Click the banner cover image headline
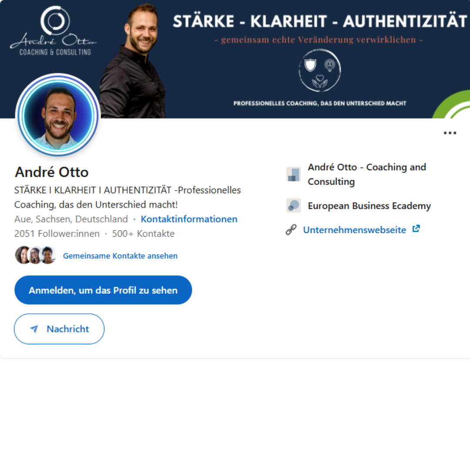470x470 pixels. (x=320, y=21)
